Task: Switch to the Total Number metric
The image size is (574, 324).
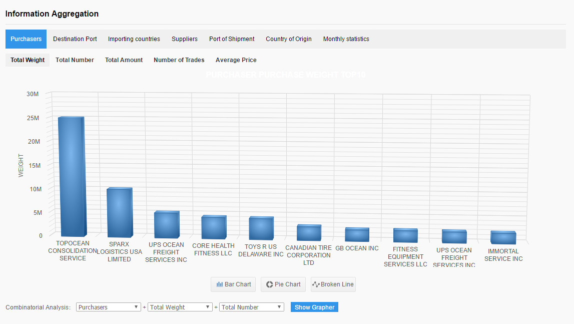Action: [75, 60]
